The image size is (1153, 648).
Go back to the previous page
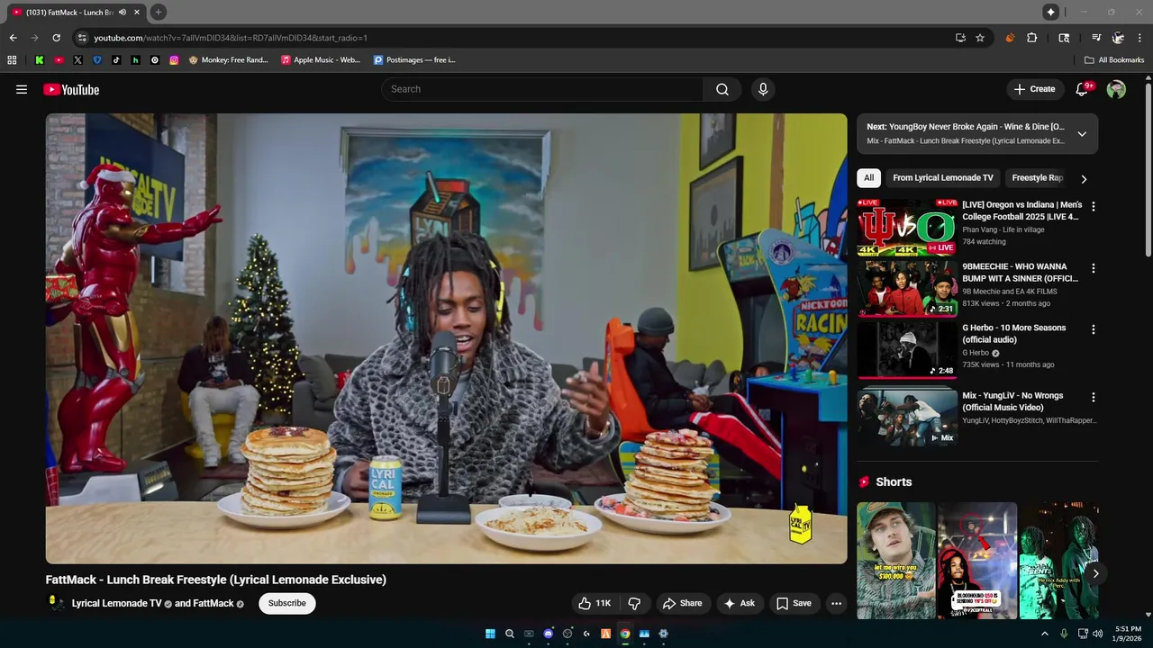click(x=13, y=38)
